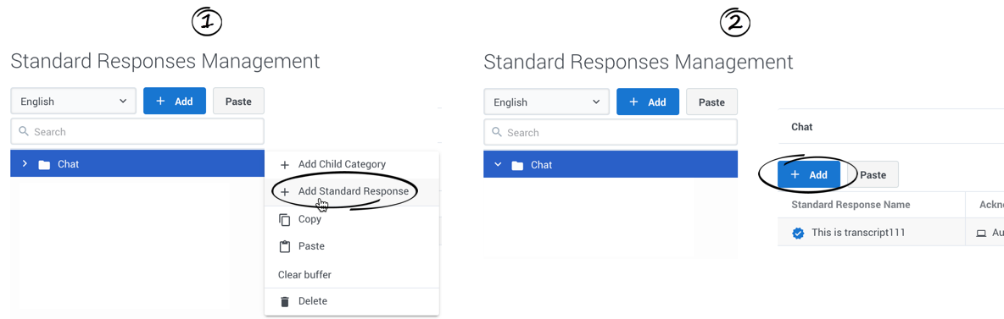Click the Standard Response Name column header
The height and width of the screenshot is (319, 1004).
coord(851,205)
